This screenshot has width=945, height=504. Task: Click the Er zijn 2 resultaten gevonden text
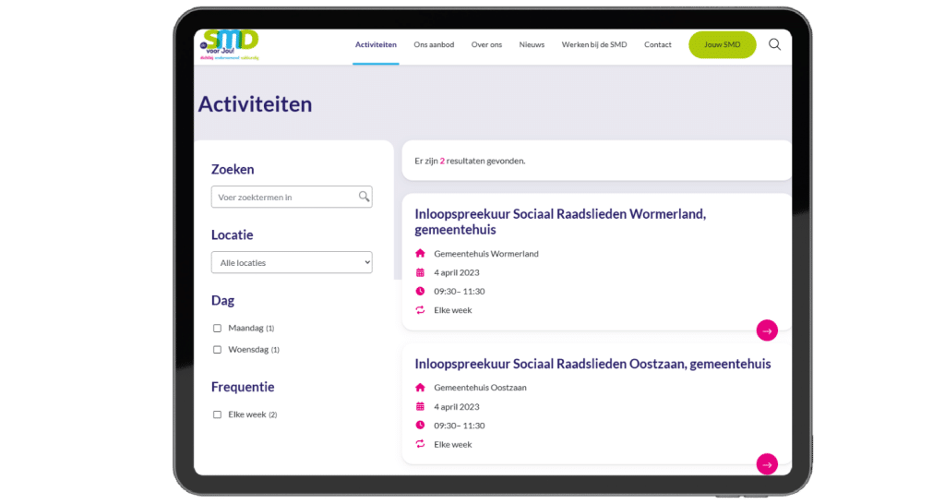(x=470, y=161)
